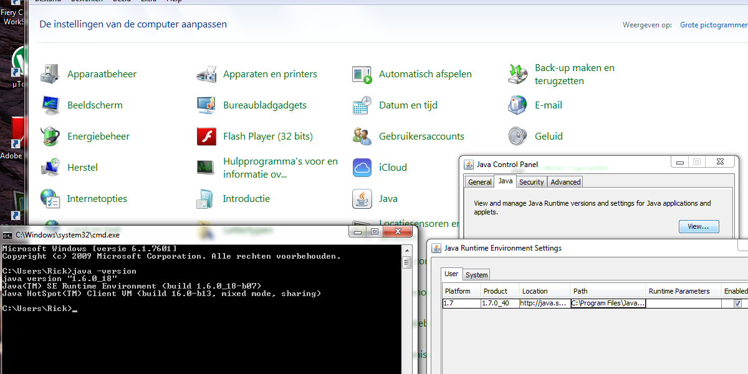Viewport: 748px width, 374px height.
Task: Click the Introductie icon
Action: tap(206, 198)
